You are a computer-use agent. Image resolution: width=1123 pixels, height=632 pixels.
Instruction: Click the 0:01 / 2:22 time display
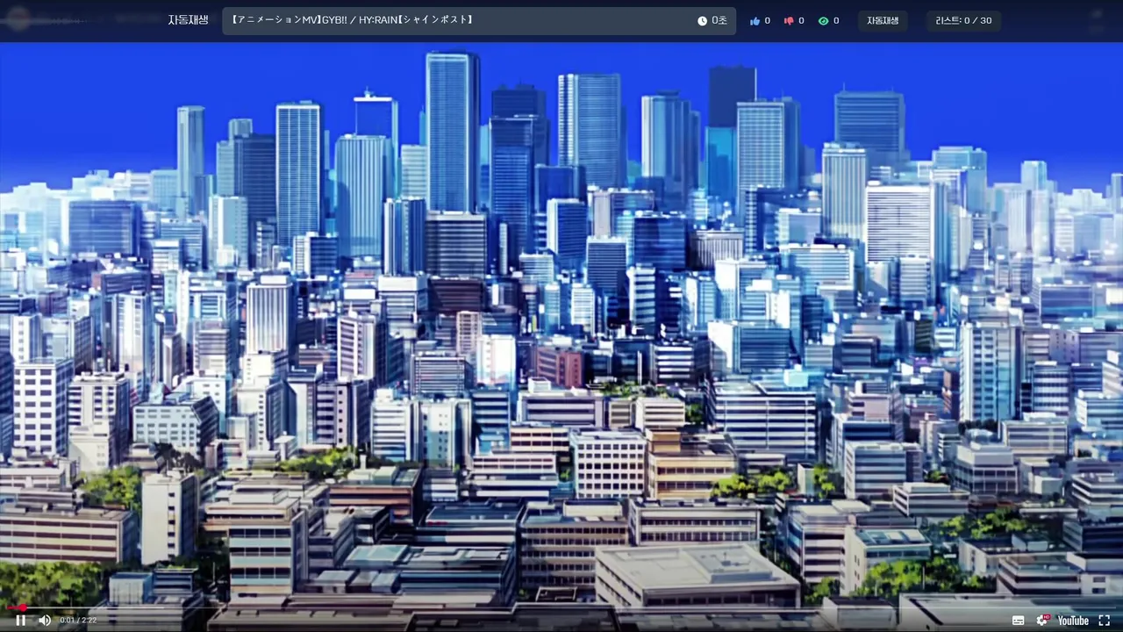[x=78, y=621]
